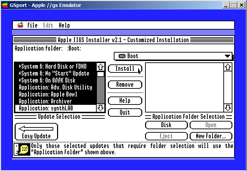Click the Install button
247x171 pixels.
(125, 68)
